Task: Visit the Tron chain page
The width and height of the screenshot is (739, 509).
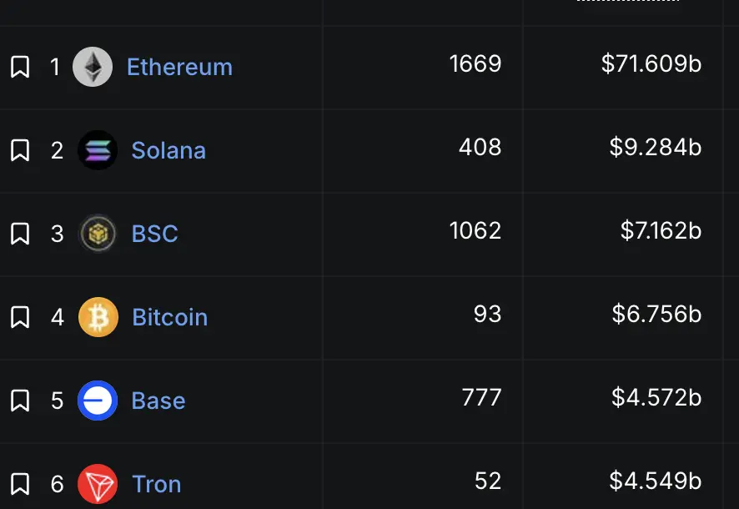Action: (157, 484)
